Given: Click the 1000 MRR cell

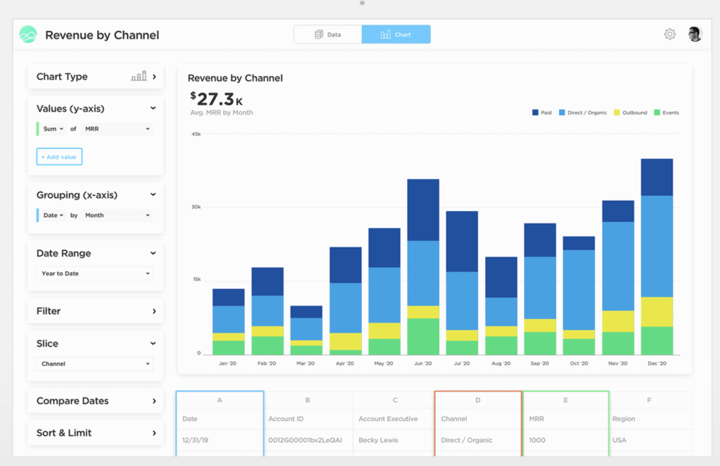Looking at the screenshot, I should [565, 440].
